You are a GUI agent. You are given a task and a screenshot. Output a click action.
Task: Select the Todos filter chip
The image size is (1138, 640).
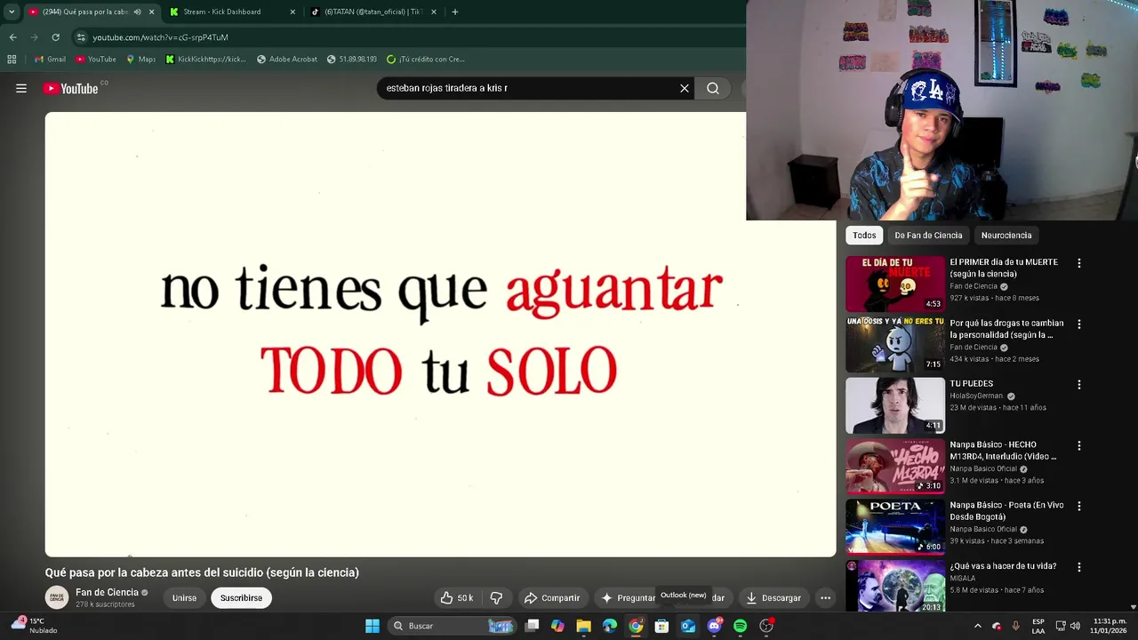click(x=864, y=236)
